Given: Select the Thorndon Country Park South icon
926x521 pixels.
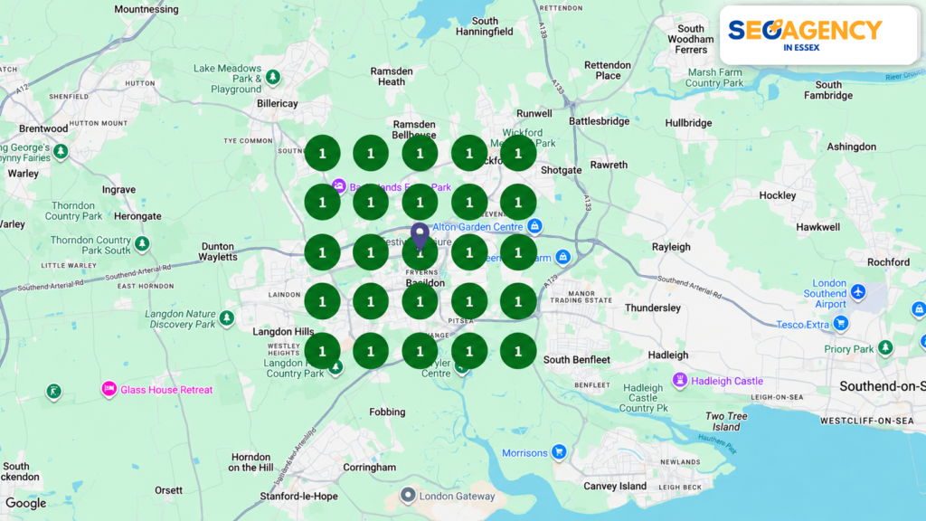Looking at the screenshot, I should (x=142, y=243).
